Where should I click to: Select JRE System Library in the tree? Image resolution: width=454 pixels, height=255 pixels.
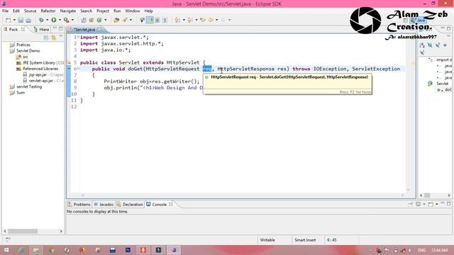pos(40,63)
